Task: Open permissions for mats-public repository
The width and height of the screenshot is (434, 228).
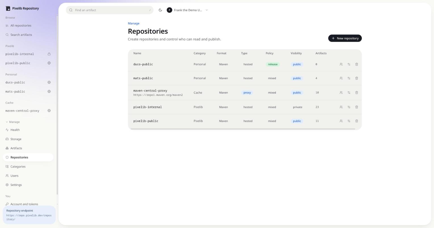Action: (341, 78)
